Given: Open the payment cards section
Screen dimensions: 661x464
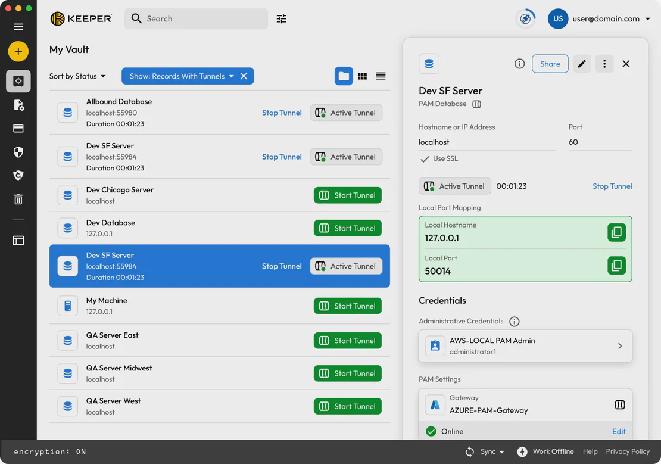Looking at the screenshot, I should click(18, 128).
